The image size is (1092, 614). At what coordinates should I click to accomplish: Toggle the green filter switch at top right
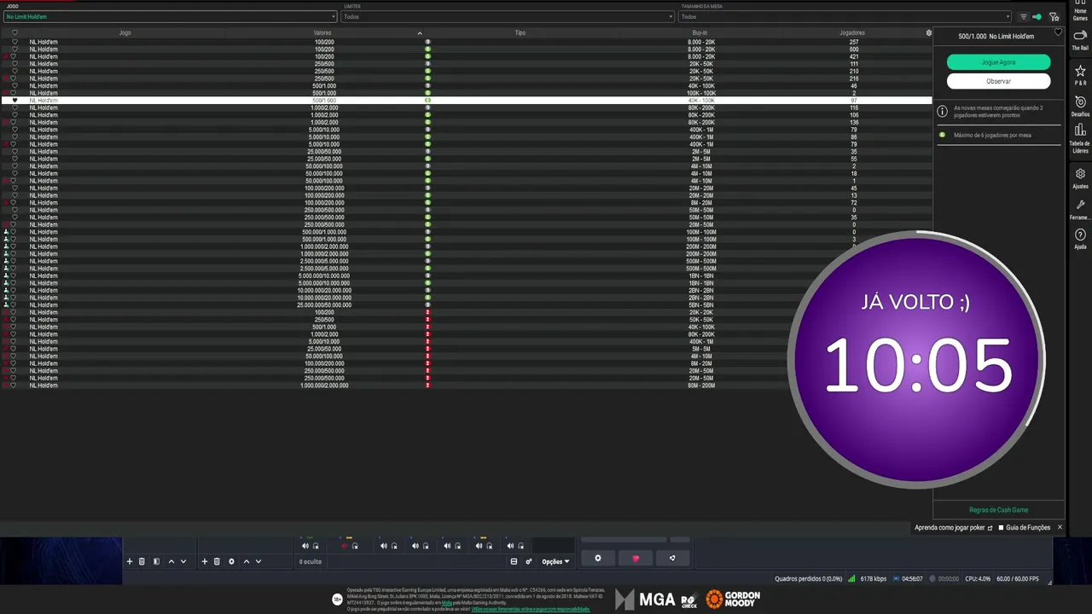click(1037, 17)
